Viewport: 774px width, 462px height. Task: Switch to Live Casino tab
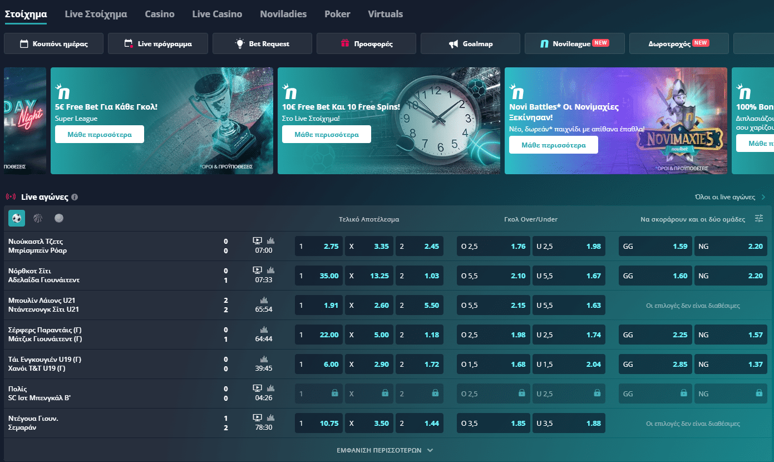point(217,14)
